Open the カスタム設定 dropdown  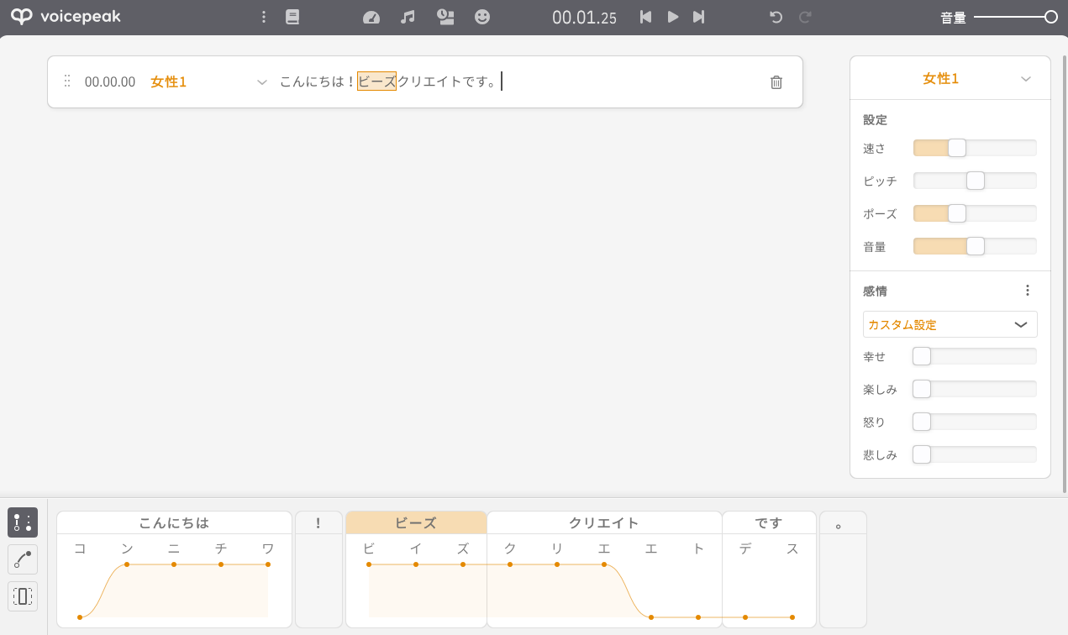(950, 324)
